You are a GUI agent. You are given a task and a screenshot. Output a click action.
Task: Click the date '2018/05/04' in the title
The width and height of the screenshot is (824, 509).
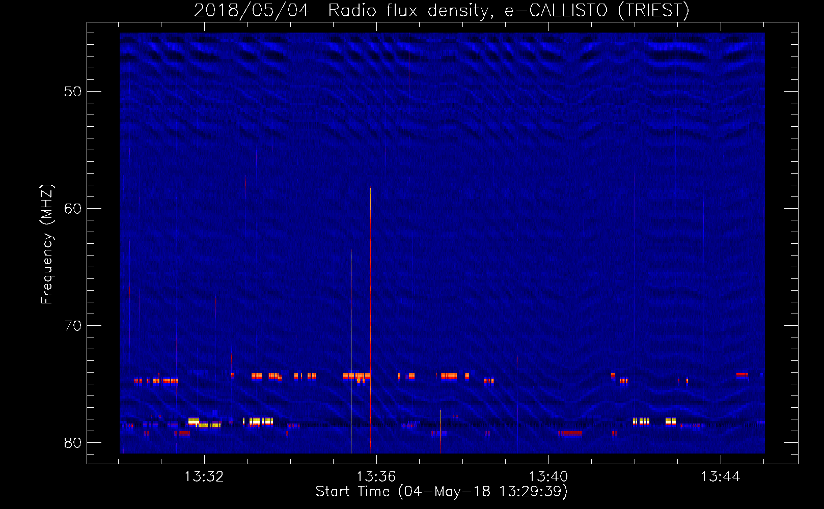point(252,11)
